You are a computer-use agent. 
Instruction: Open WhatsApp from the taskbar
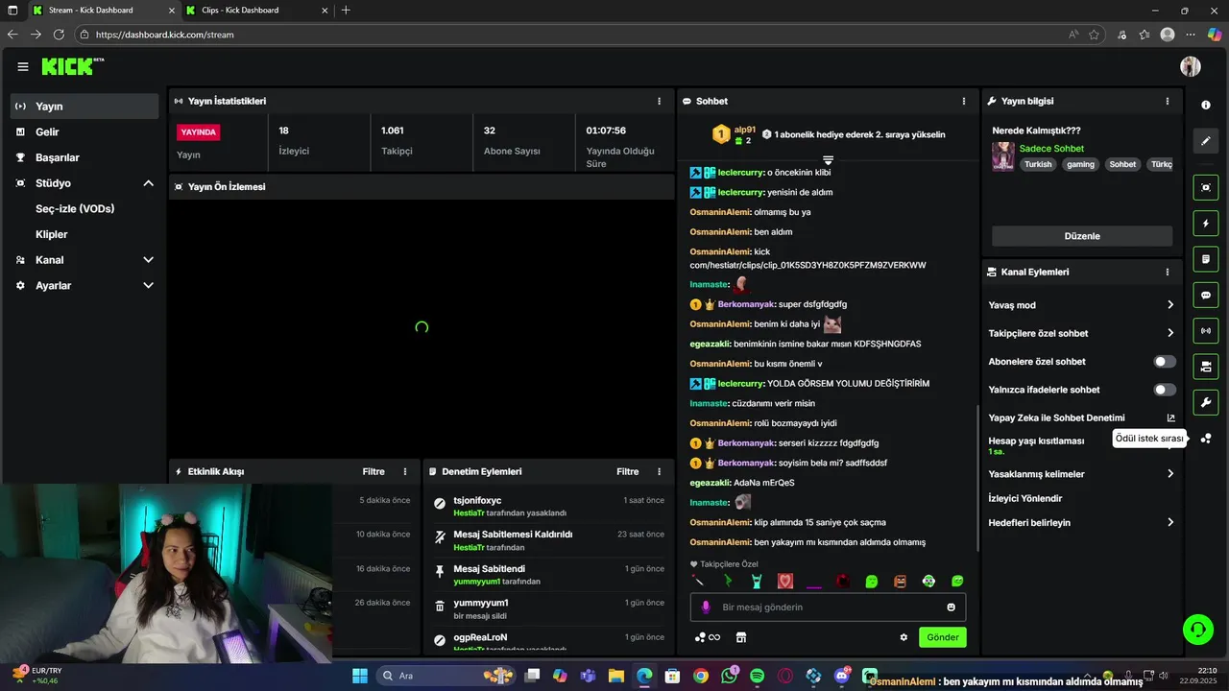(729, 676)
